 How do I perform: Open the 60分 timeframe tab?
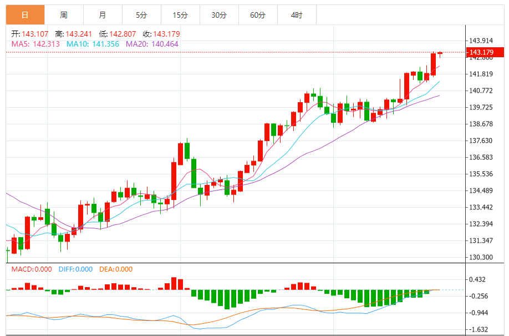[x=258, y=15]
